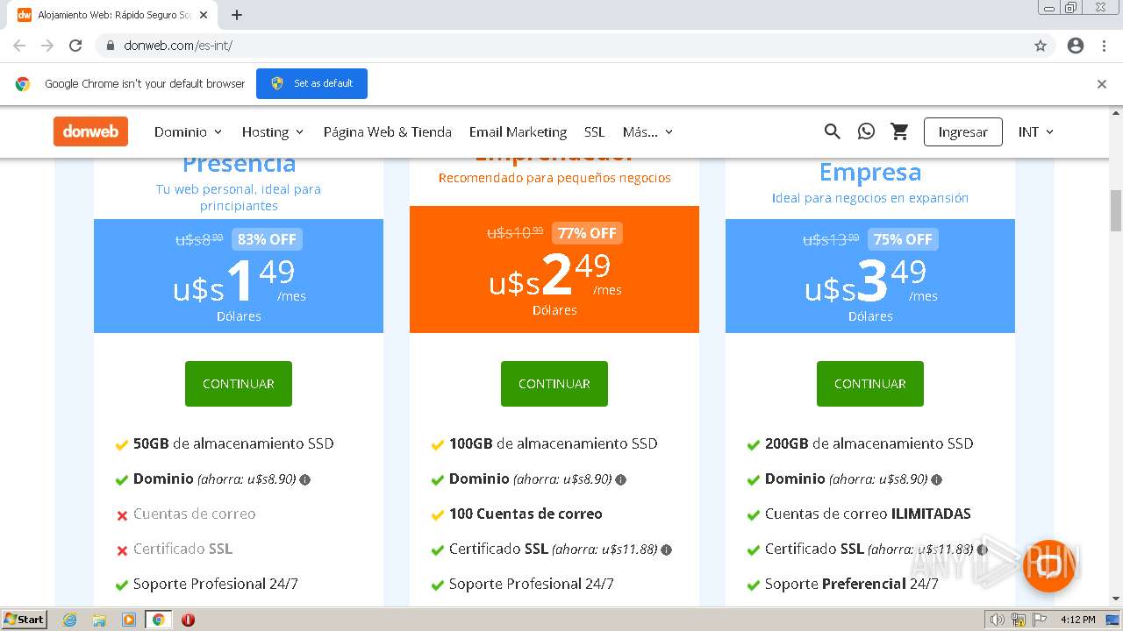View site info via padlock icon
This screenshot has width=1123, height=631.
(x=111, y=46)
